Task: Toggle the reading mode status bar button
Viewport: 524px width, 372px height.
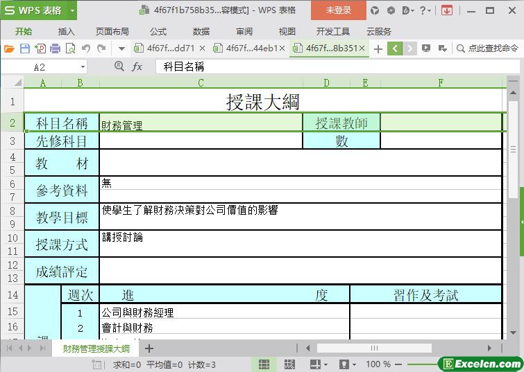Action: tap(344, 364)
